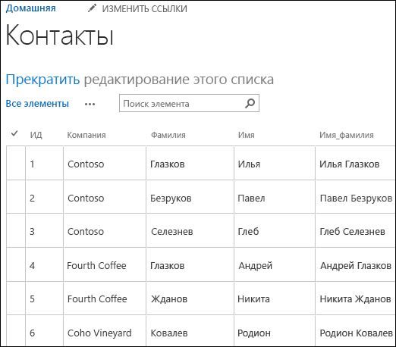Image resolution: width=396 pixels, height=347 pixels.
Task: Click the ID cell with value 3
Action: click(x=44, y=230)
